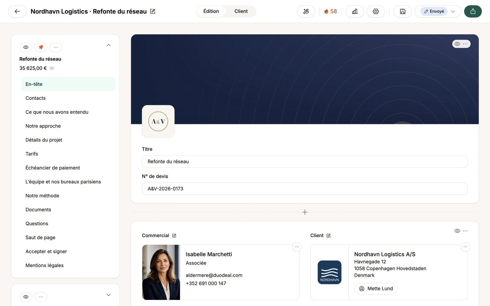Collapse the Refonte du réseau sidebar panel
The image size is (490, 306).
108,45
